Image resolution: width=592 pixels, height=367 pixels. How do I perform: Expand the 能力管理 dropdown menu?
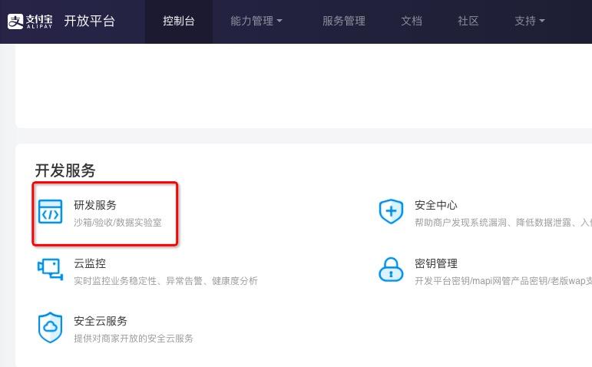pyautogui.click(x=256, y=21)
